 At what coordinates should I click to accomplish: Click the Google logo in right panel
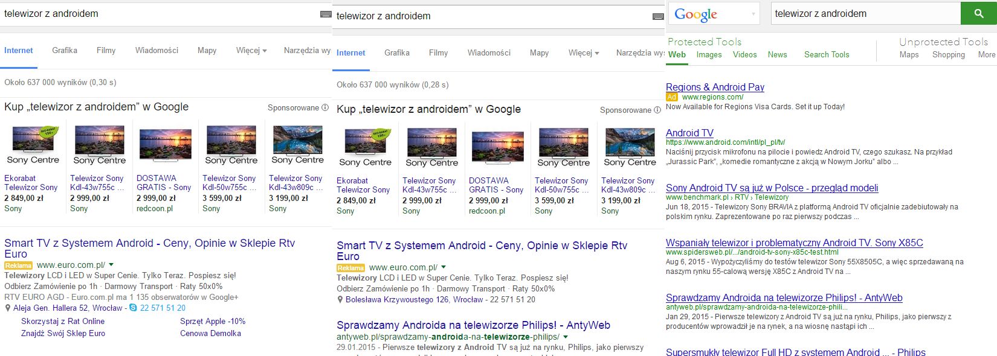coord(695,14)
